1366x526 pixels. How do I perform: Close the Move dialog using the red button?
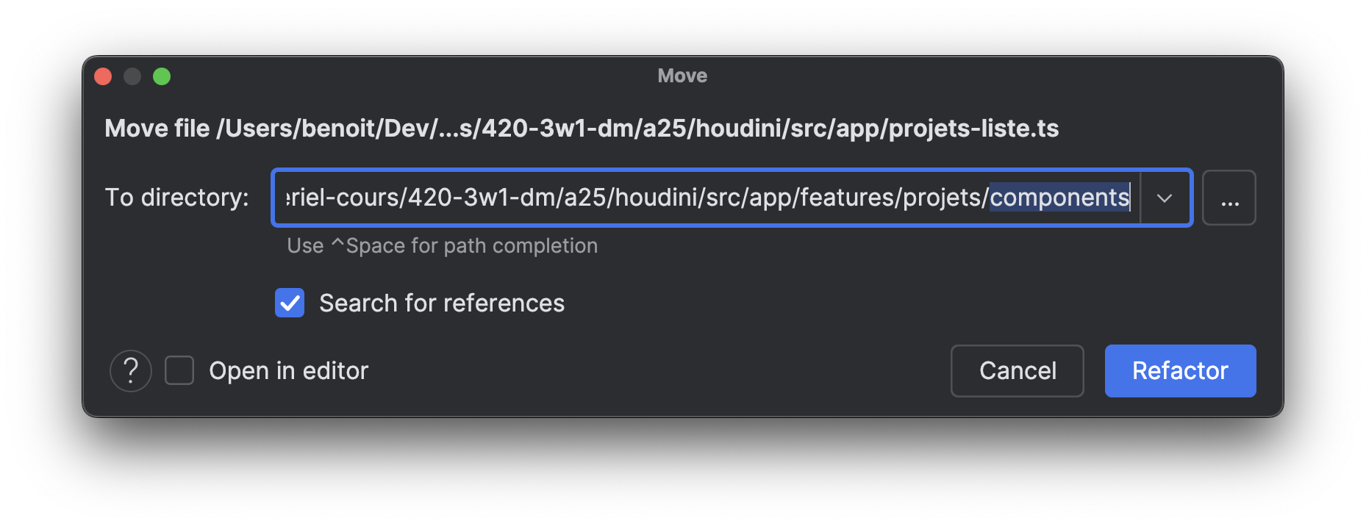tap(103, 76)
